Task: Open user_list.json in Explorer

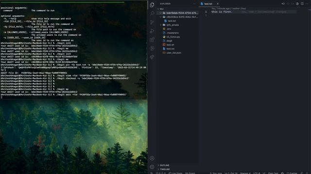Action: tap(173, 53)
